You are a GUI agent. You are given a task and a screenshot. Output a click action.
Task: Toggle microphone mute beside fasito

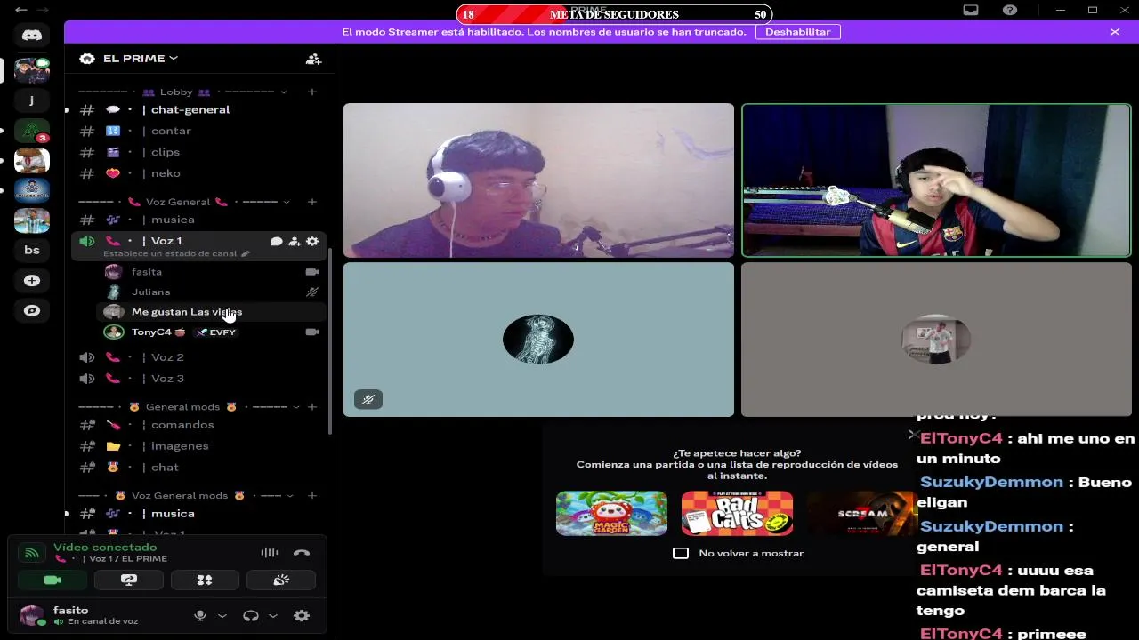(x=200, y=615)
